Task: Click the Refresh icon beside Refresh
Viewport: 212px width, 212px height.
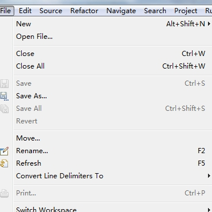Action: click(4, 163)
